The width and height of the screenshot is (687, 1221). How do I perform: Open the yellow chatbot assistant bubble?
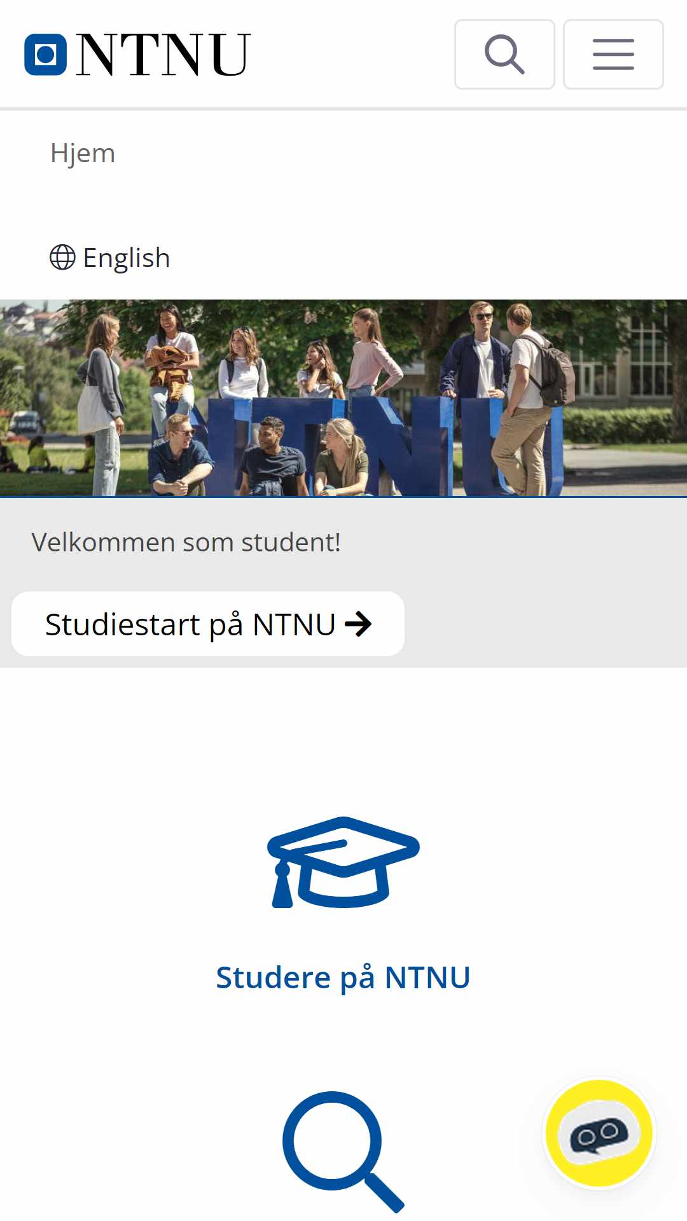pos(599,1133)
